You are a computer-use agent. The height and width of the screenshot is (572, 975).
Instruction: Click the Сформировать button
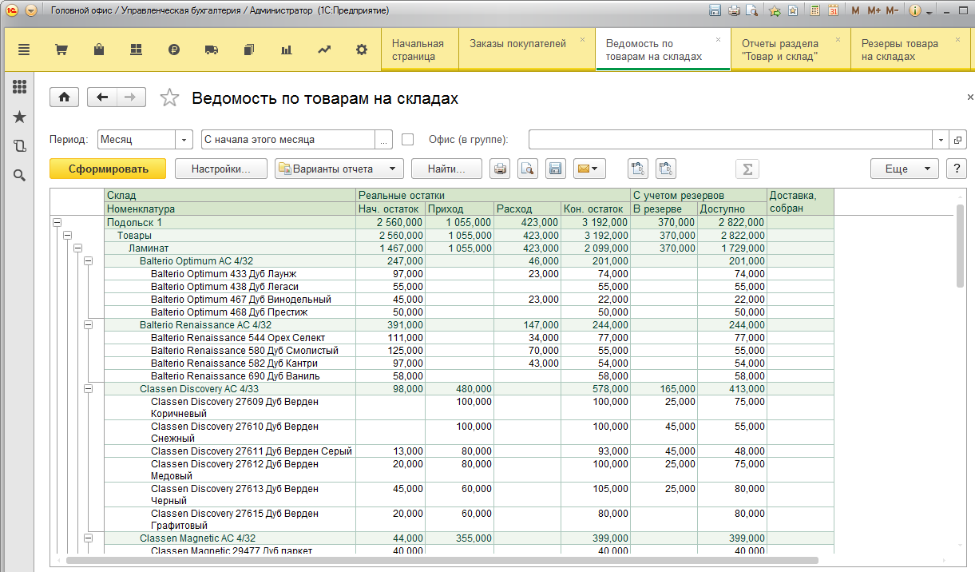tap(108, 169)
